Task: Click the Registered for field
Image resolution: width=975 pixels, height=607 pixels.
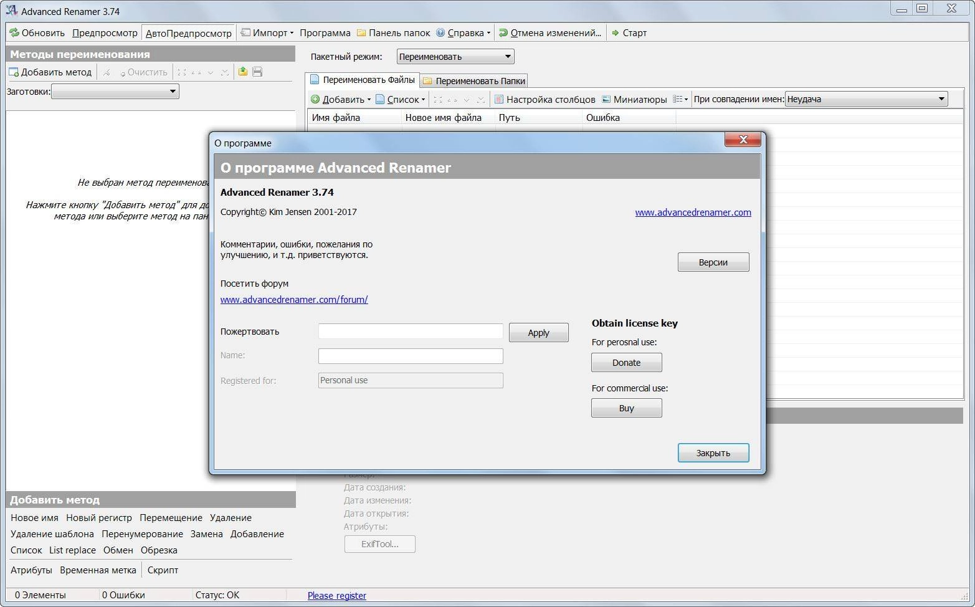Action: [x=411, y=380]
